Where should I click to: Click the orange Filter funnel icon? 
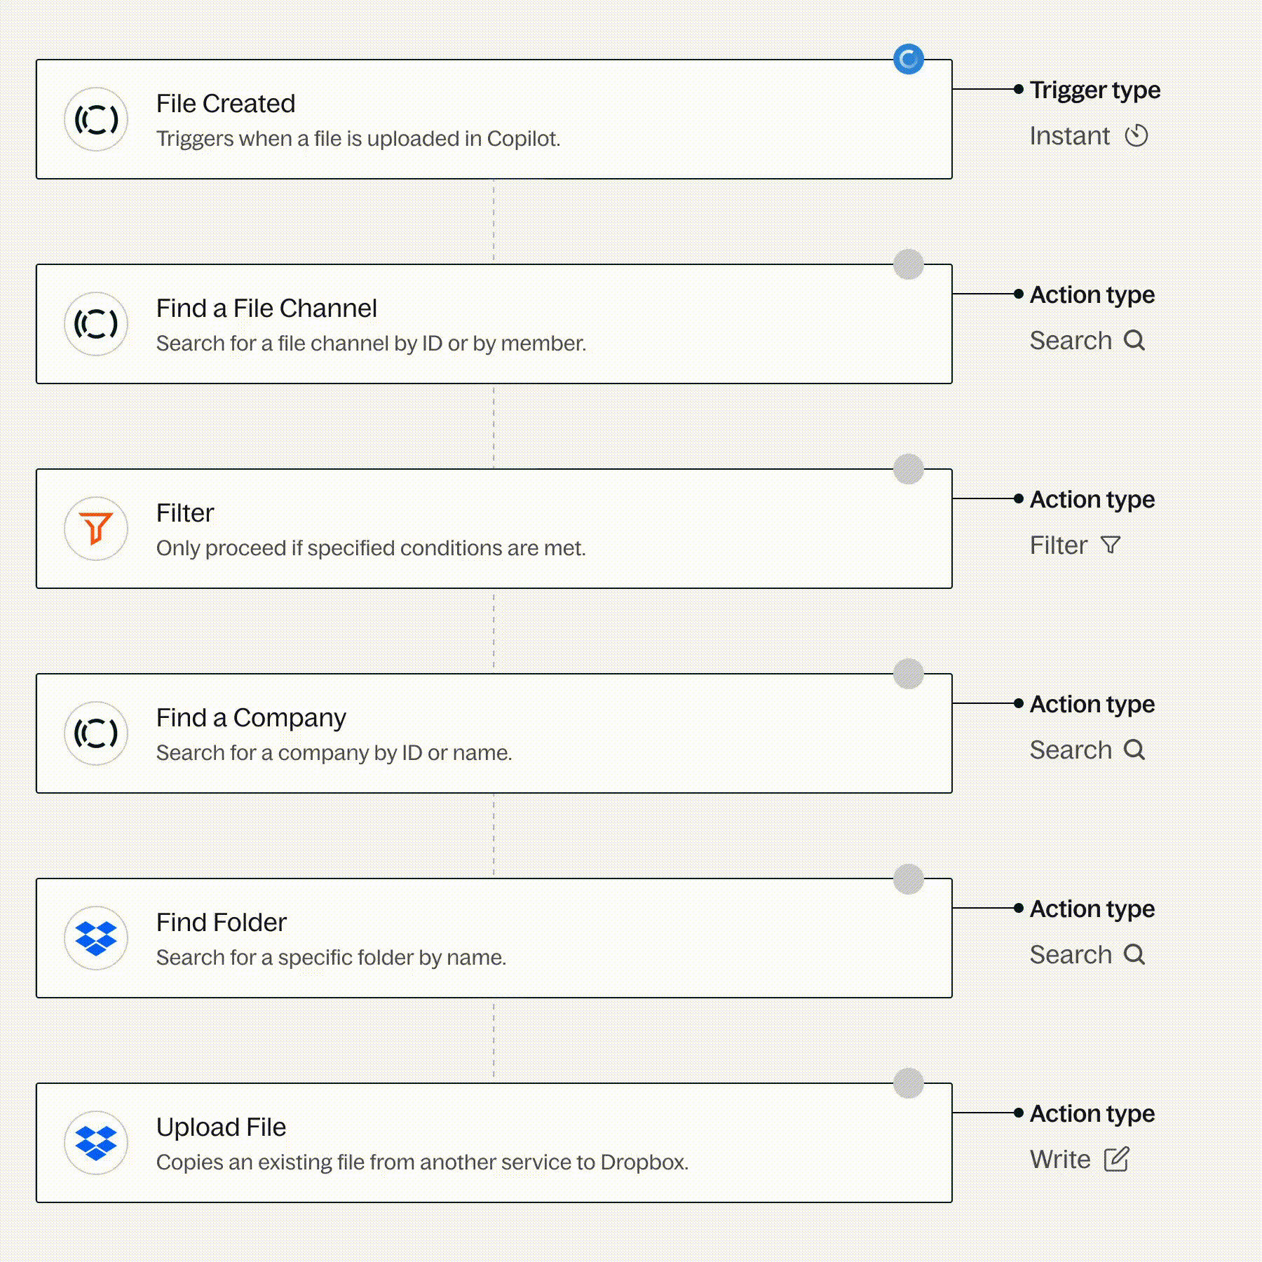click(96, 529)
